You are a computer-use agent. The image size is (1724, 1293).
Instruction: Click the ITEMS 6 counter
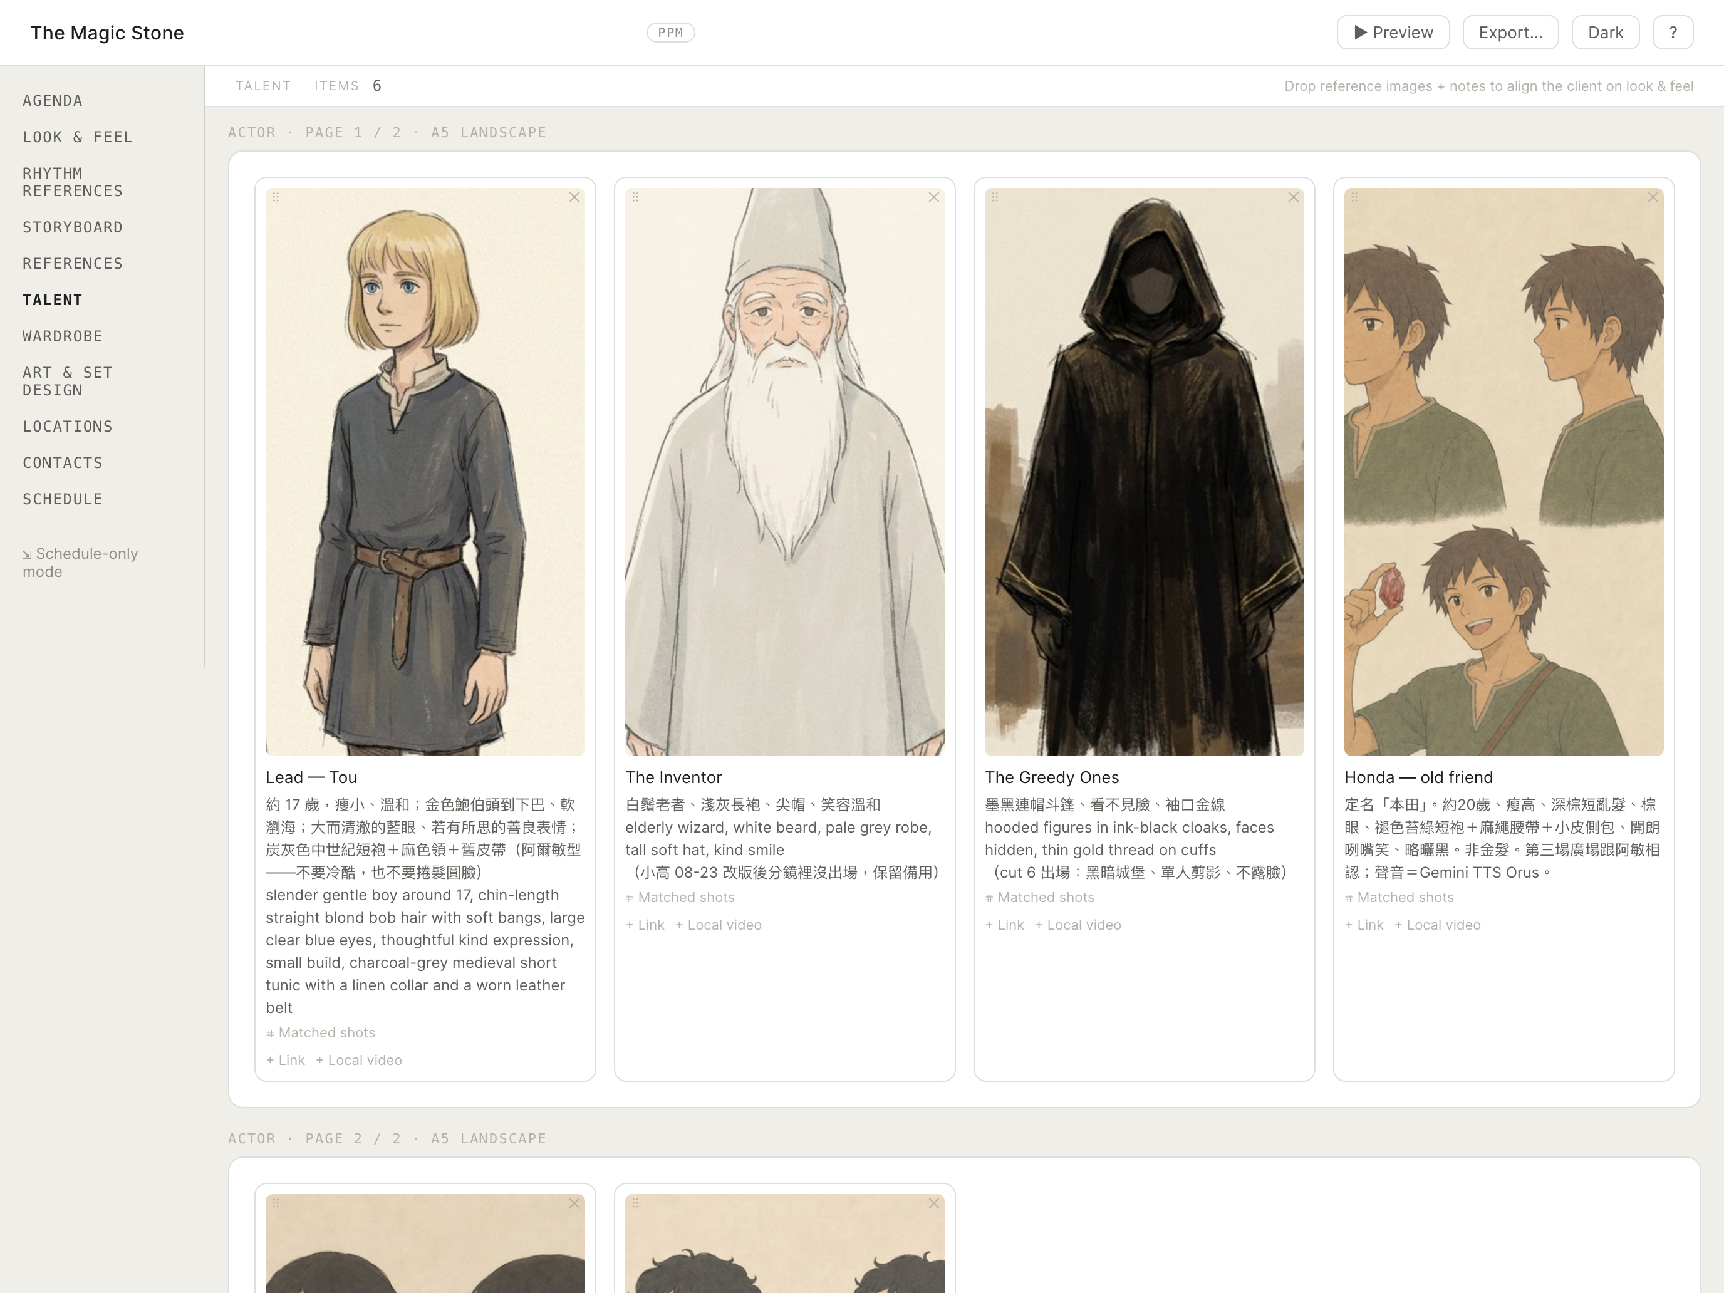coord(348,86)
